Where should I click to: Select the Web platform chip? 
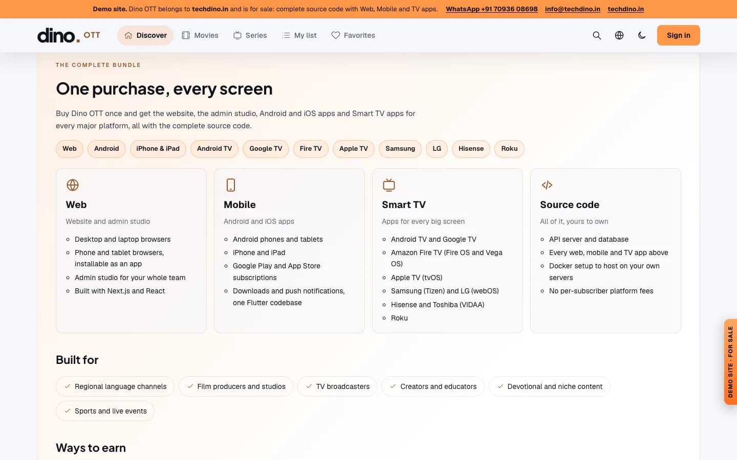(70, 149)
